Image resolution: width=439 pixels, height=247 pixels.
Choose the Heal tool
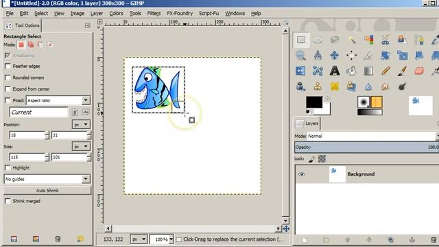coord(335,86)
